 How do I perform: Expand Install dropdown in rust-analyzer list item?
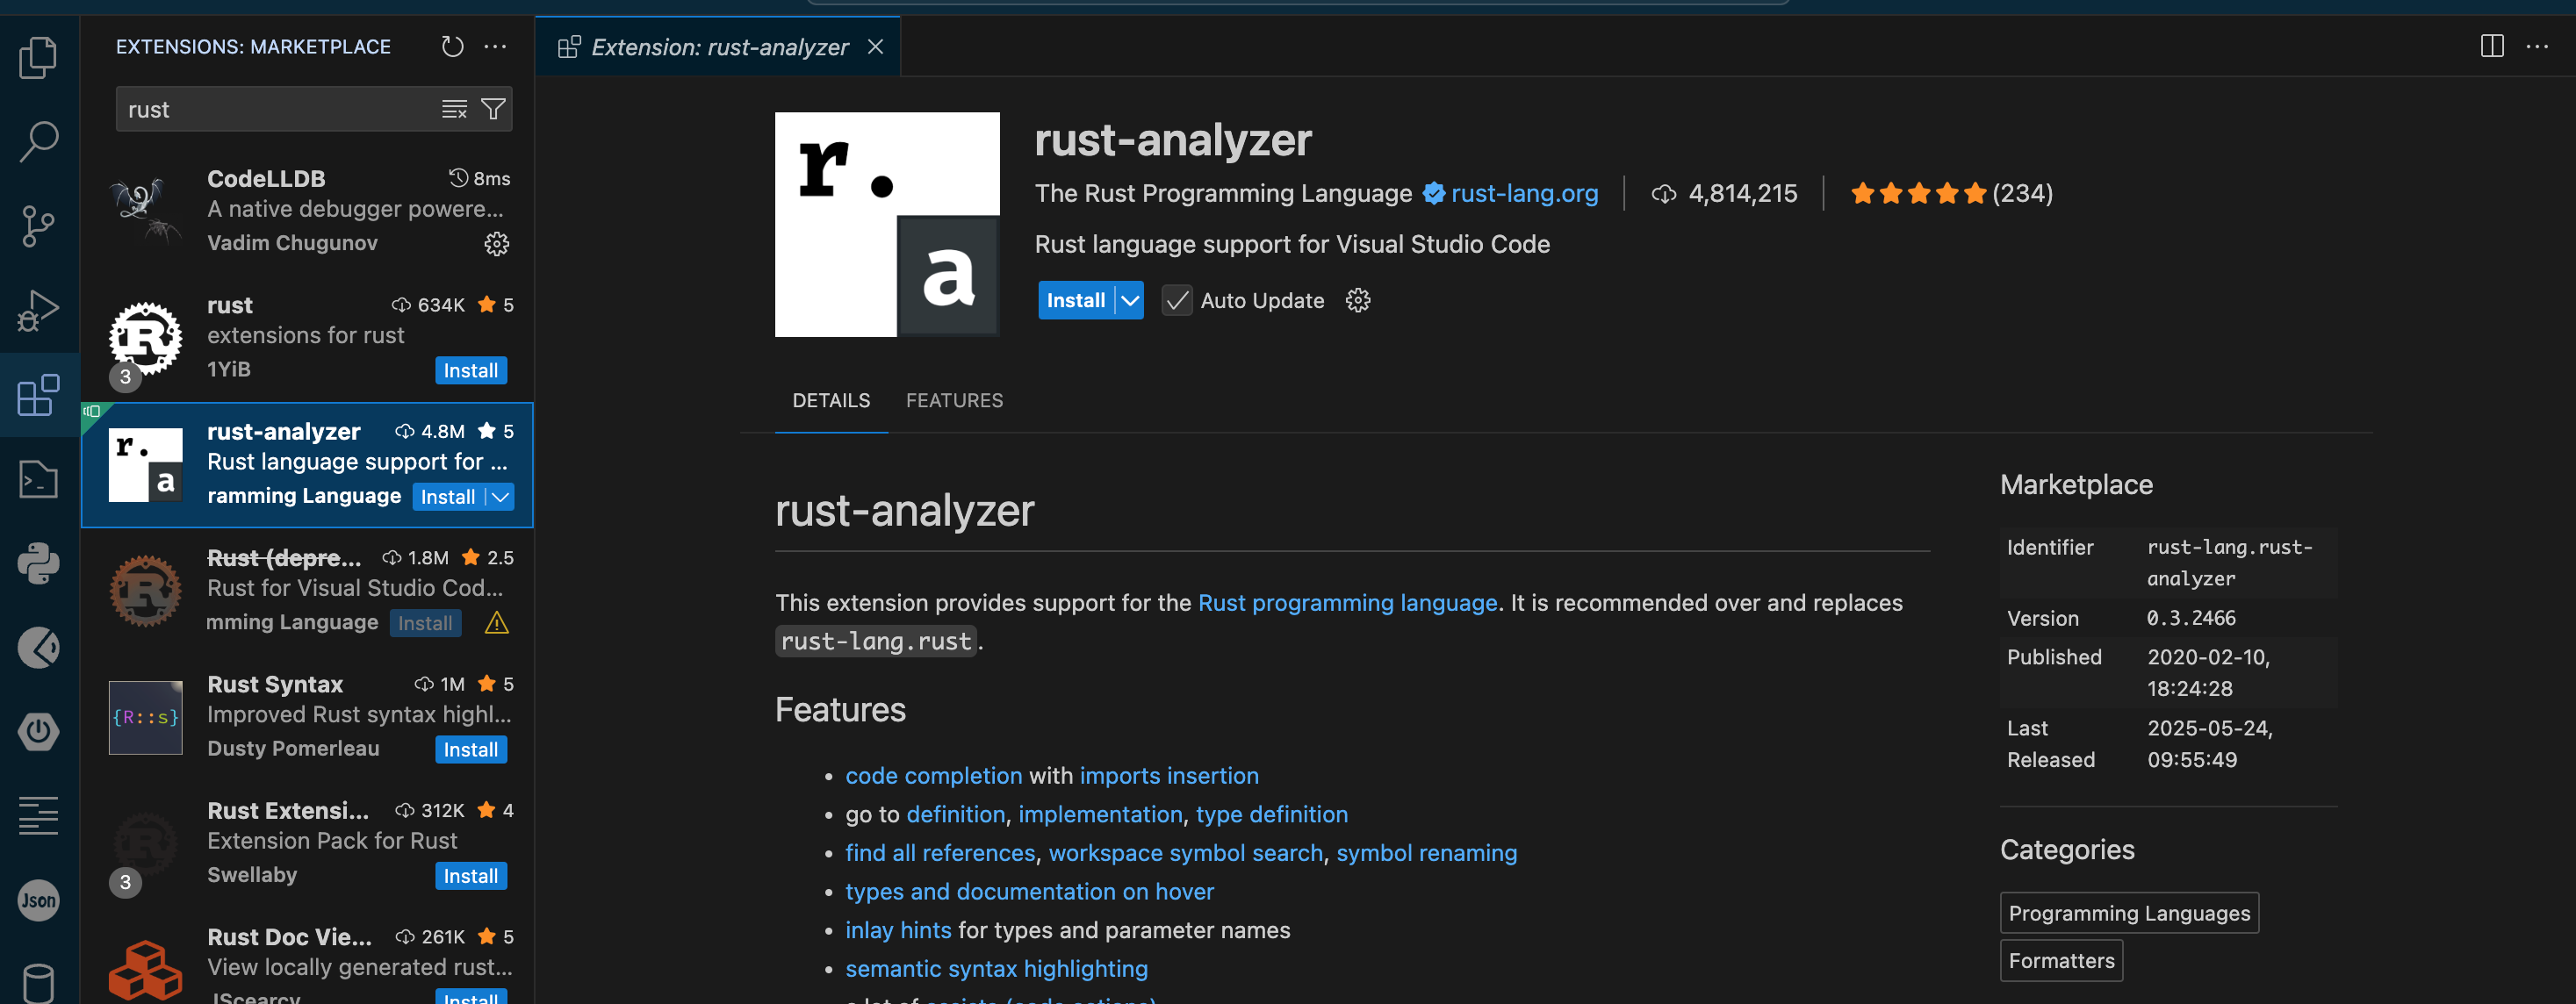pyautogui.click(x=500, y=497)
